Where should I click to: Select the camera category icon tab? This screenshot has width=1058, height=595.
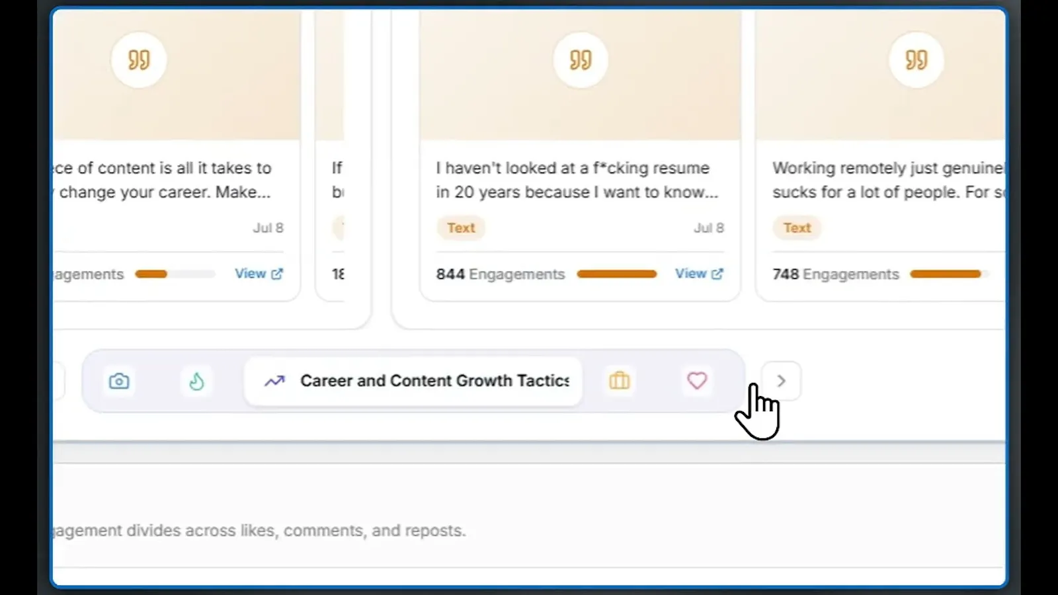(x=119, y=381)
